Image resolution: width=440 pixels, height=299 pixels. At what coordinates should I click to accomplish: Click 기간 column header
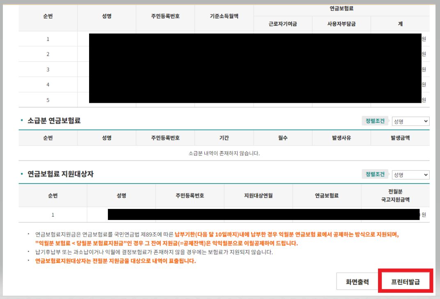(x=224, y=138)
